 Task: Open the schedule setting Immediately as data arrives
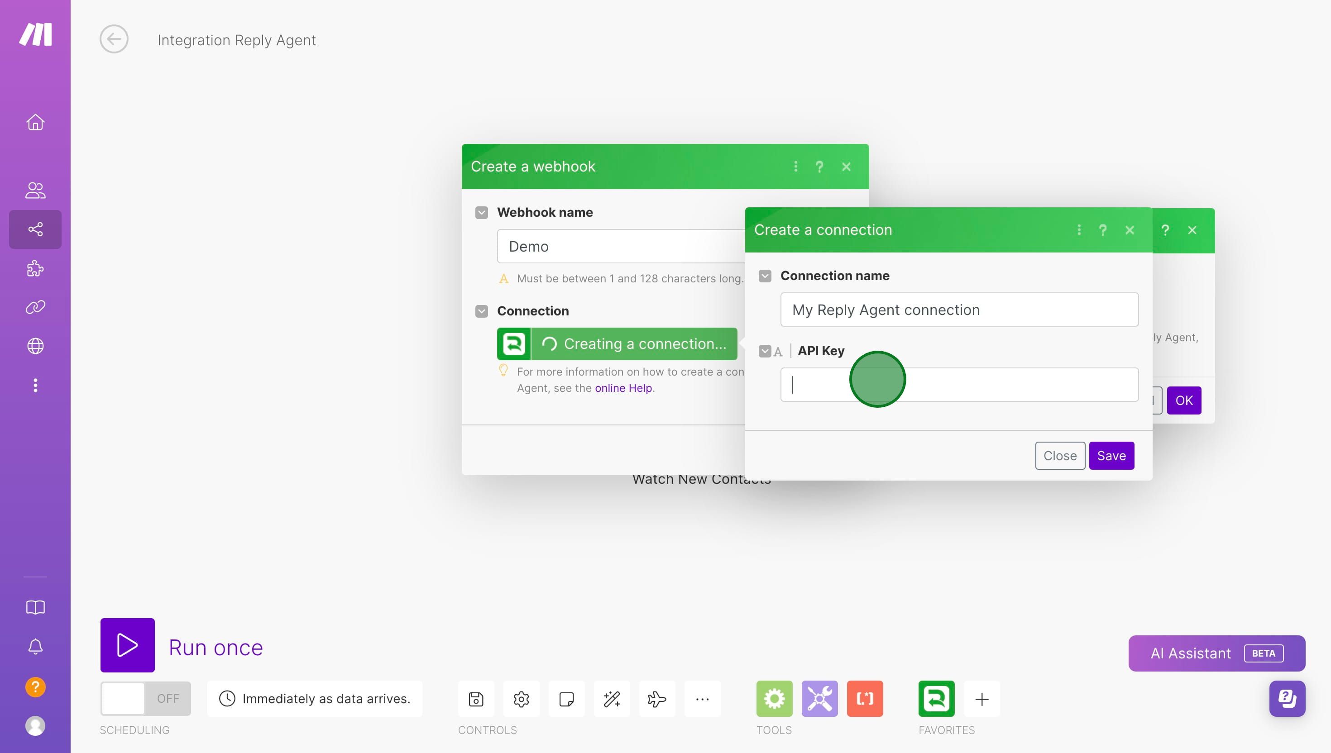[315, 699]
